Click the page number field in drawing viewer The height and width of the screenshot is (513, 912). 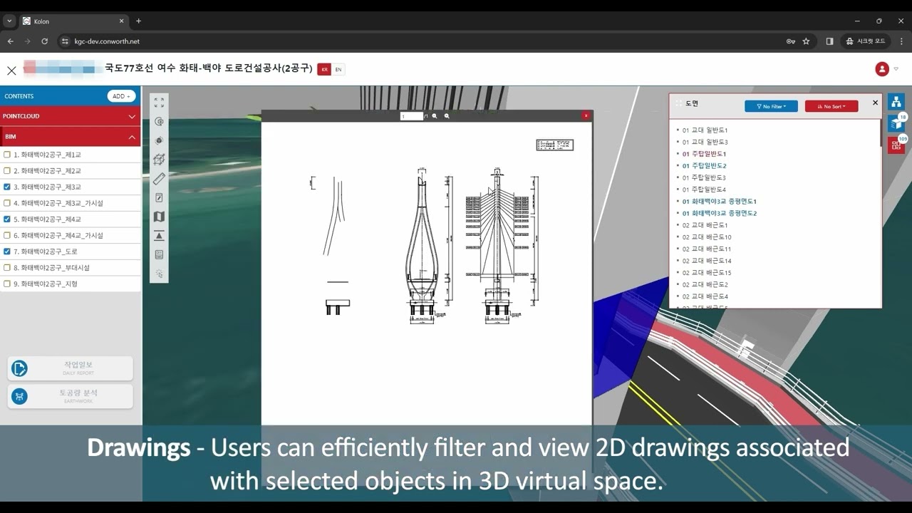411,116
